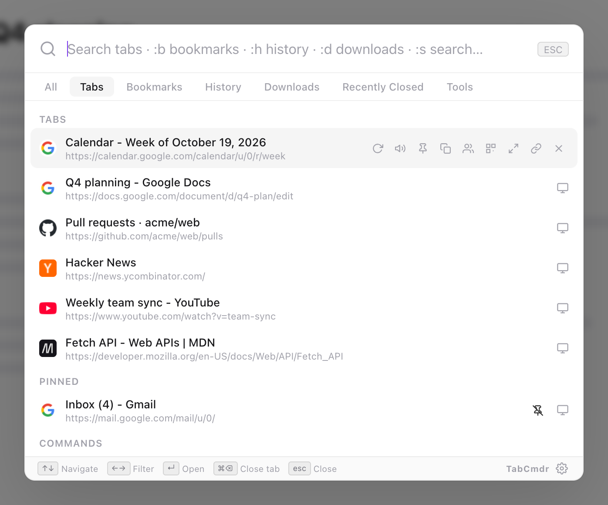
Task: Select the Tabs filter tab
Action: pos(92,87)
